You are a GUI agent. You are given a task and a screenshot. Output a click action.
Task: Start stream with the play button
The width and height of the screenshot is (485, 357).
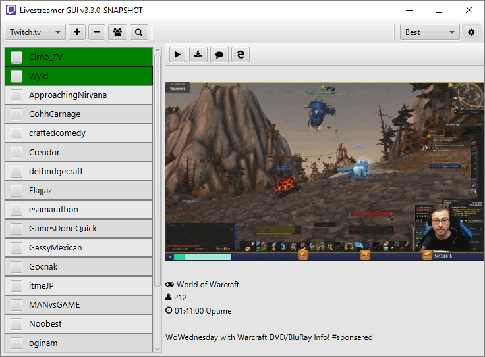(177, 55)
